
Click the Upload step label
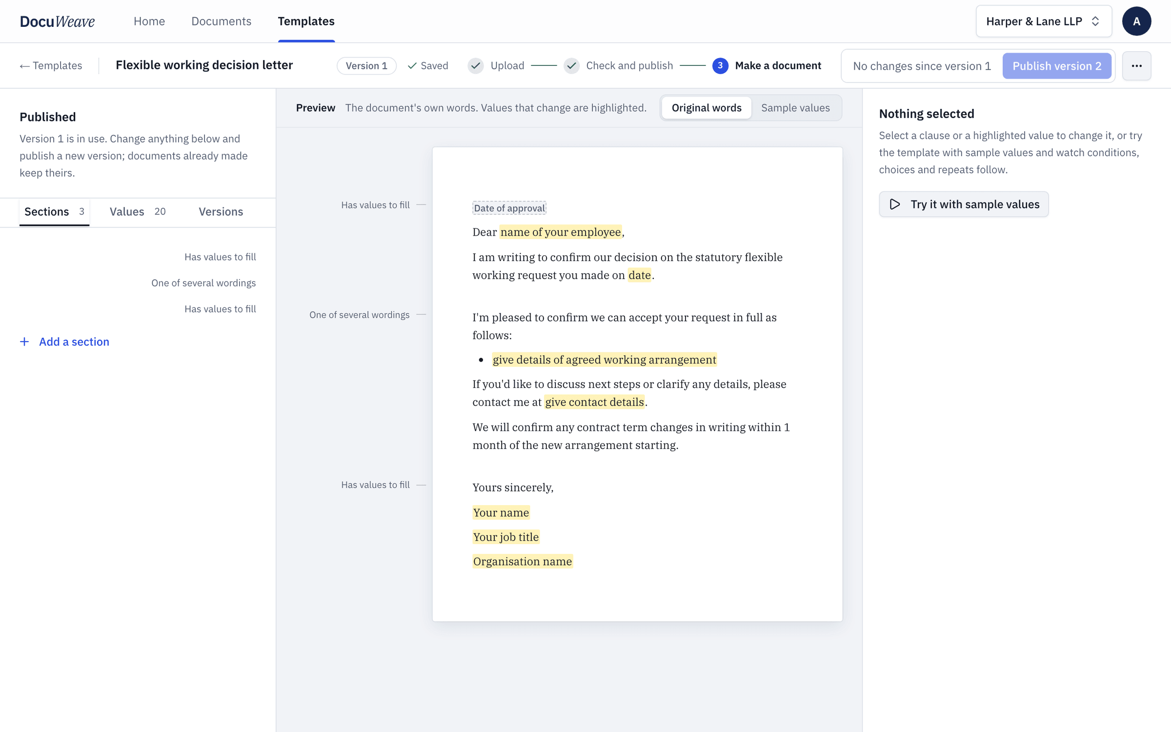[507, 66]
